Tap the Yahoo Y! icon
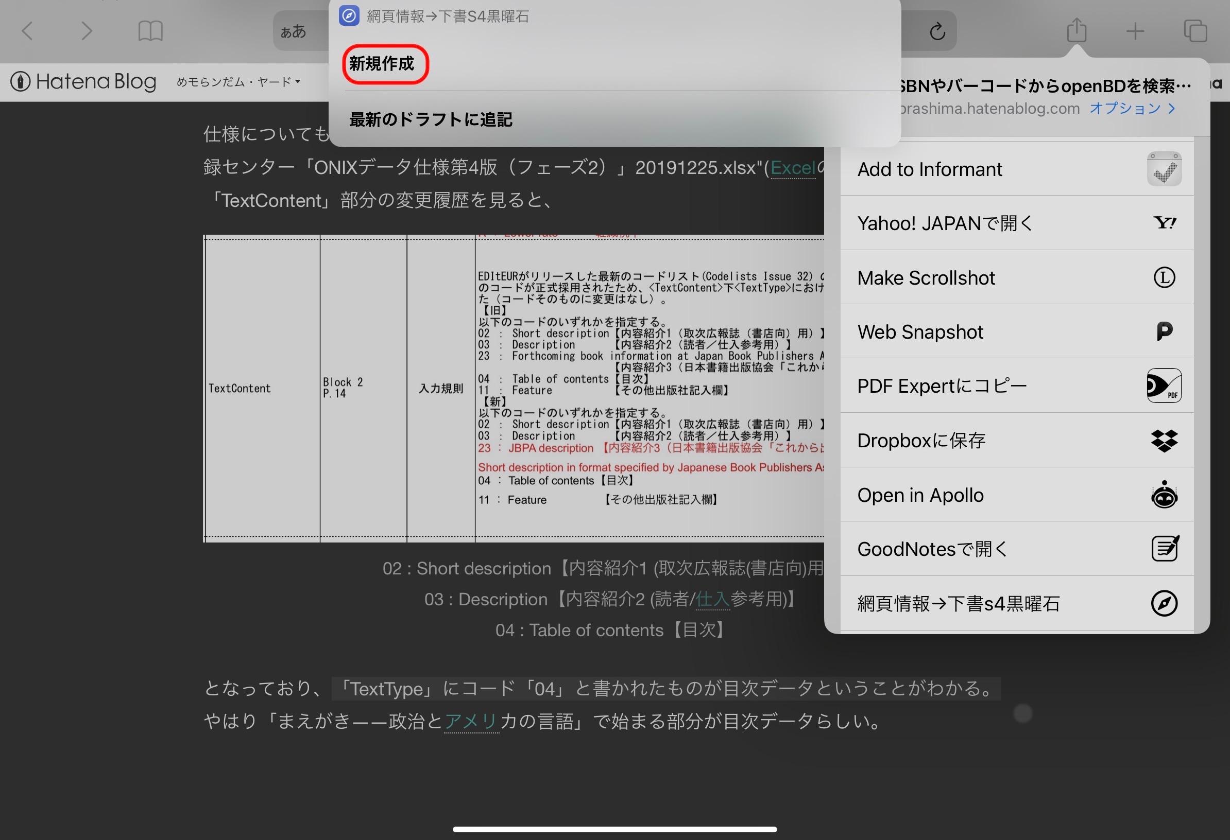 pyautogui.click(x=1164, y=223)
